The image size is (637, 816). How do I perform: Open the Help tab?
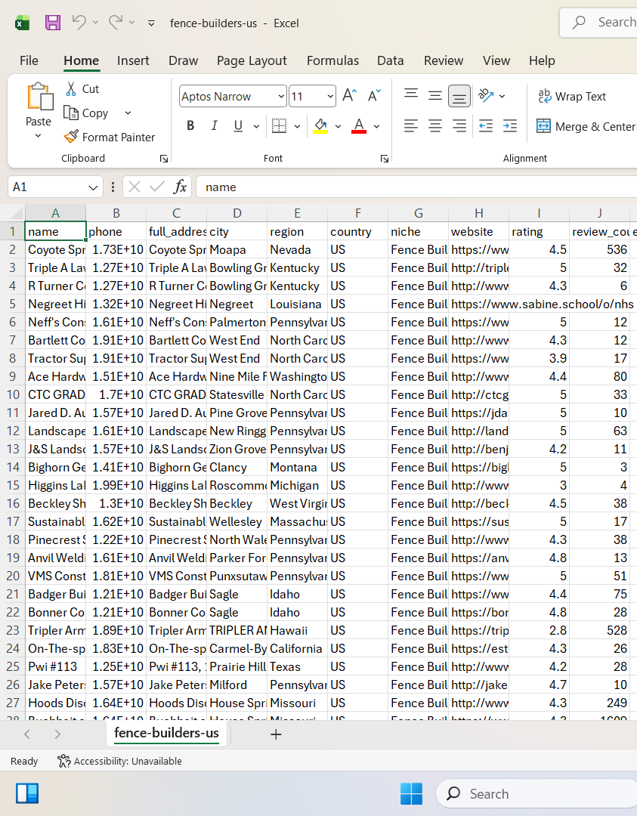542,60
